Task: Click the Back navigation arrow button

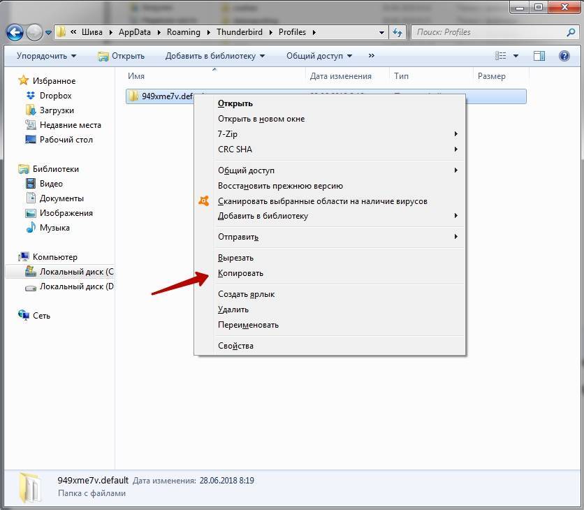Action: 15,32
